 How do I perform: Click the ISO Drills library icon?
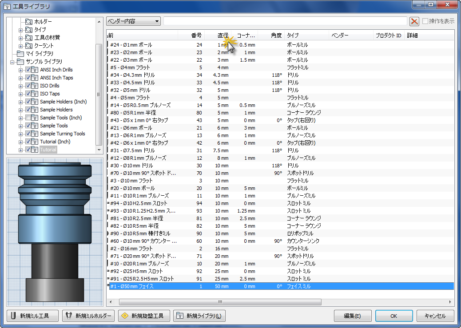(35, 86)
